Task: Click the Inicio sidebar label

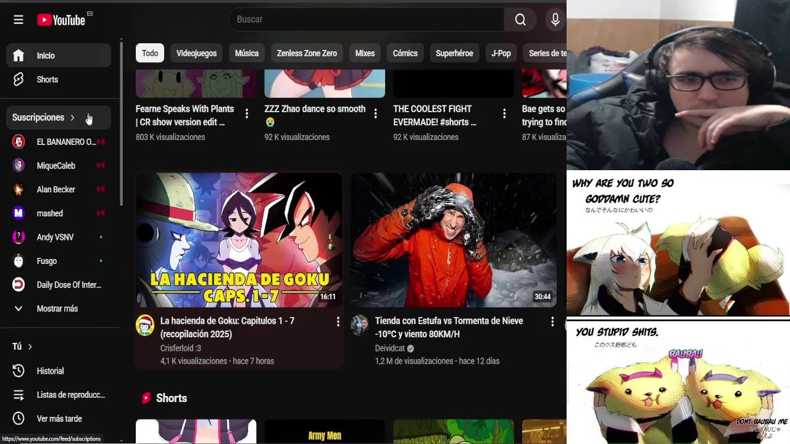Action: point(46,55)
